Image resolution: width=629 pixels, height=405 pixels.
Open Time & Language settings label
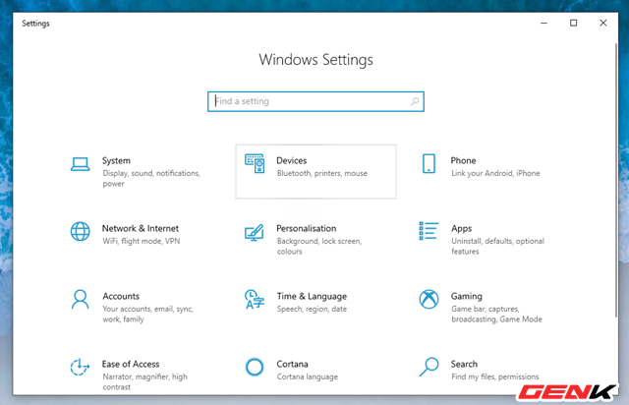pyautogui.click(x=312, y=297)
